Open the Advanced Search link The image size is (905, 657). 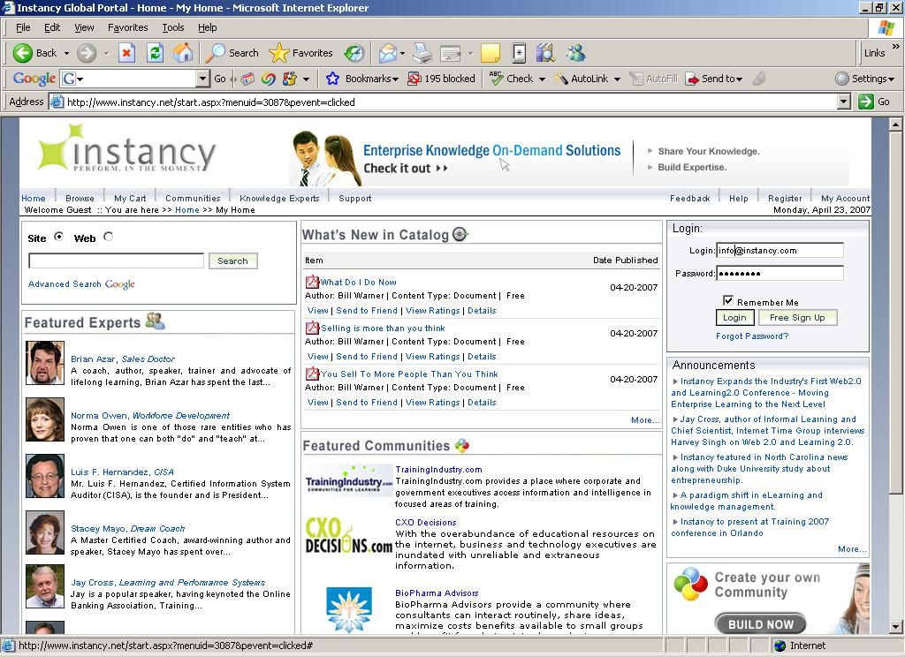pyautogui.click(x=65, y=283)
